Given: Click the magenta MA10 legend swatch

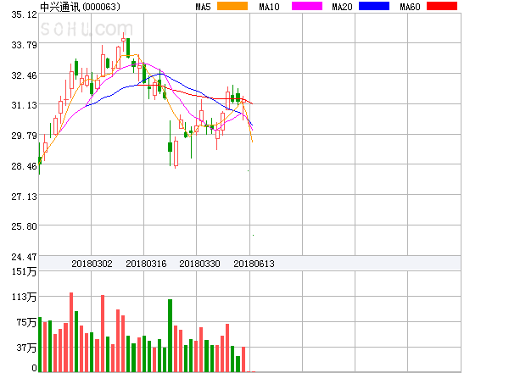Looking at the screenshot, I should tap(307, 6).
